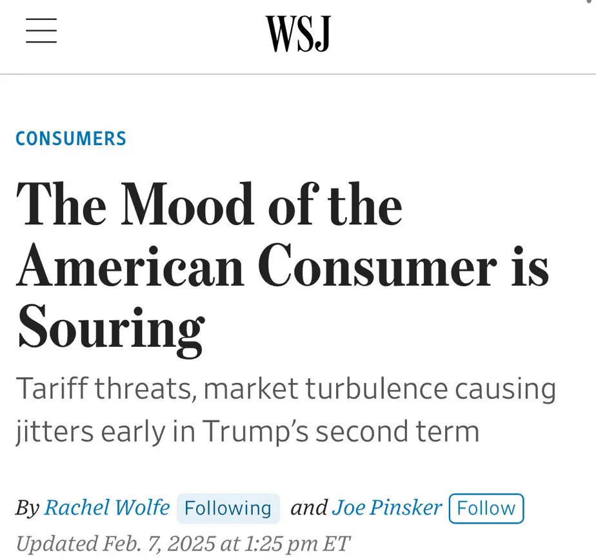Open Joe Pinsker's author profile
The width and height of the screenshot is (596, 559).
click(x=388, y=508)
